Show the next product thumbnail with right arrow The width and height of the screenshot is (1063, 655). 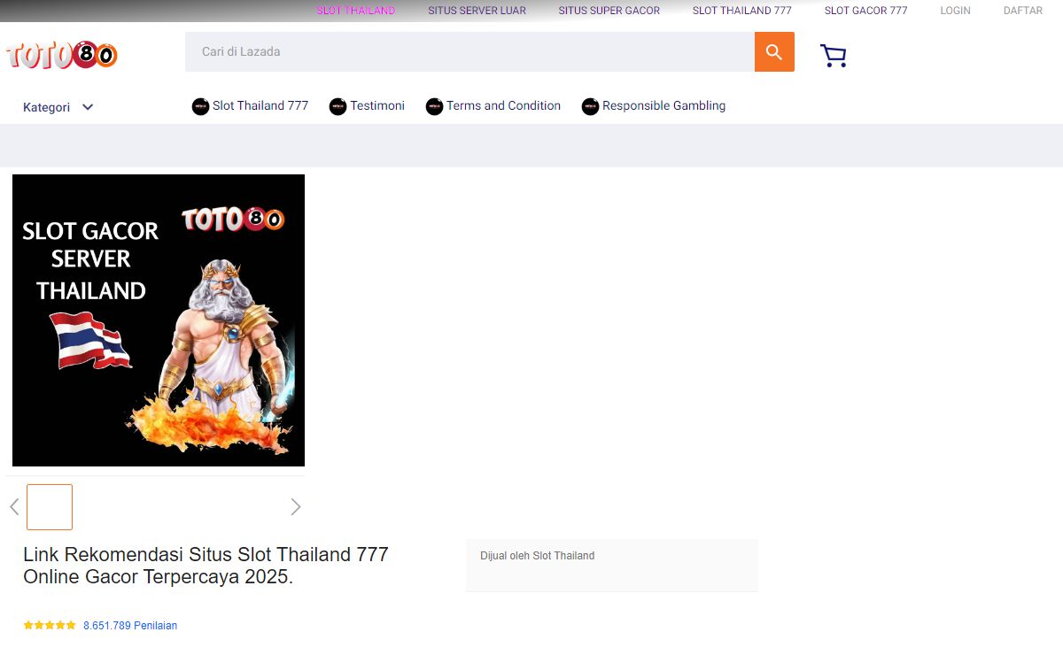point(295,507)
